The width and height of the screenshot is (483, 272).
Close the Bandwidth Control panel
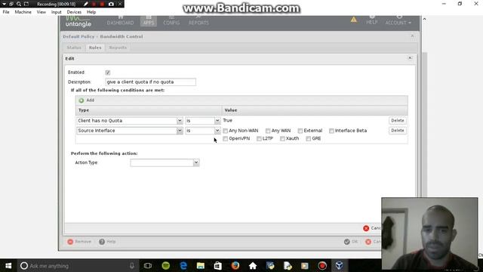point(412,36)
